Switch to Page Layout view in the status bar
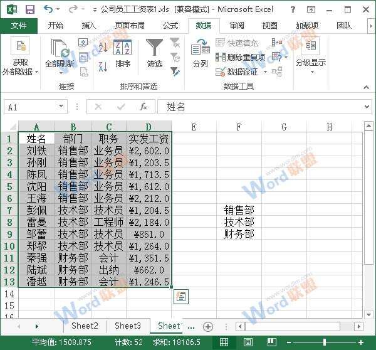Viewport: 376px width, 350px height. pyautogui.click(x=248, y=342)
